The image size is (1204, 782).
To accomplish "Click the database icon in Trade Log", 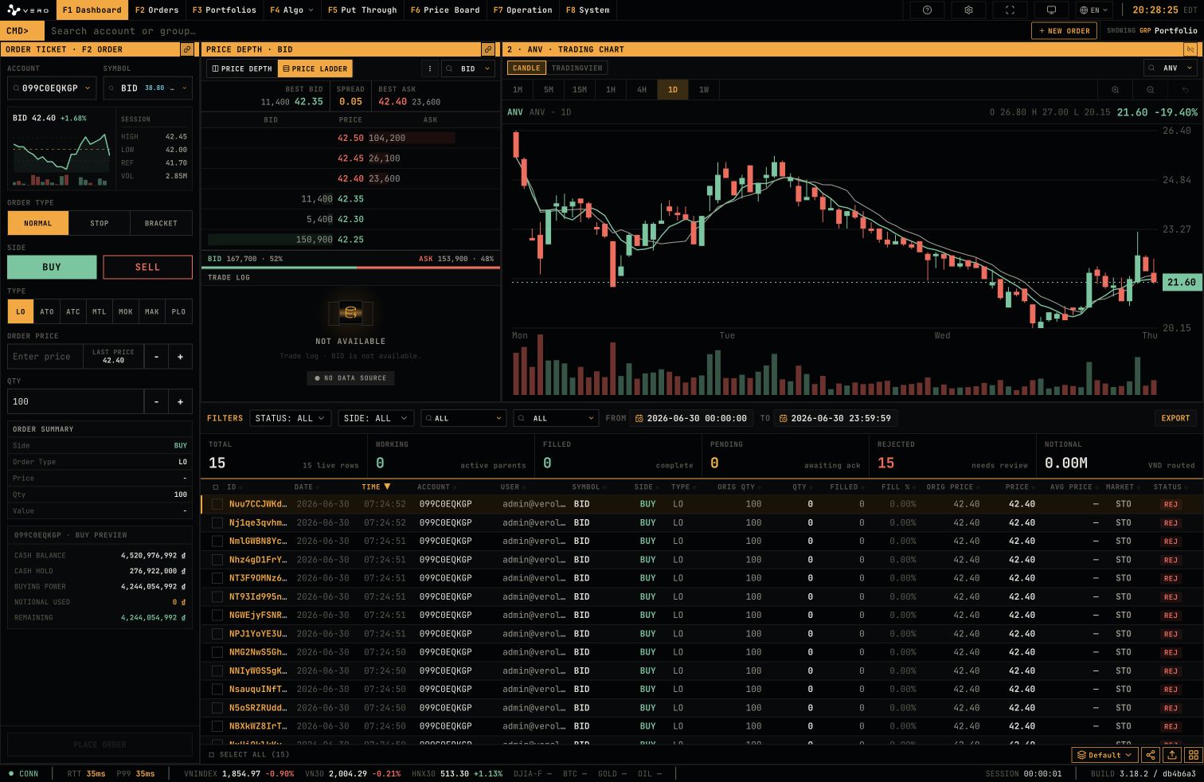I will coord(350,313).
